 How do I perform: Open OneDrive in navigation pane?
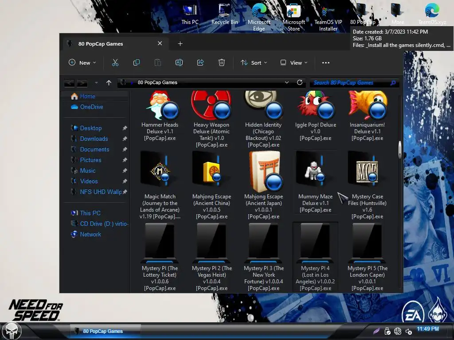click(x=87, y=107)
